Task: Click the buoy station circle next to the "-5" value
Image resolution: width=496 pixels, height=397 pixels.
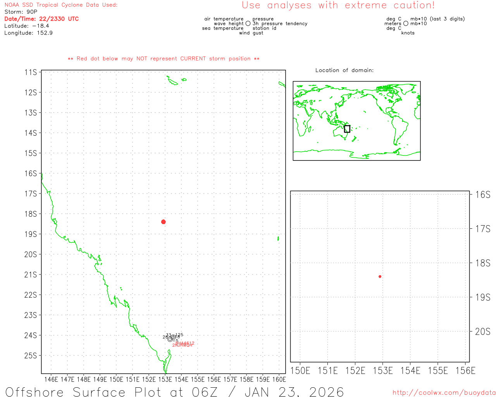Action: point(170,339)
